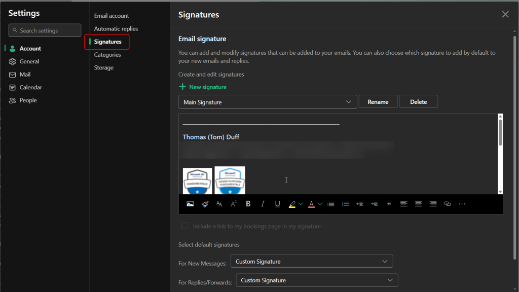The width and height of the screenshot is (519, 292).
Task: Expand the Main Signature dropdown
Action: (x=268, y=102)
